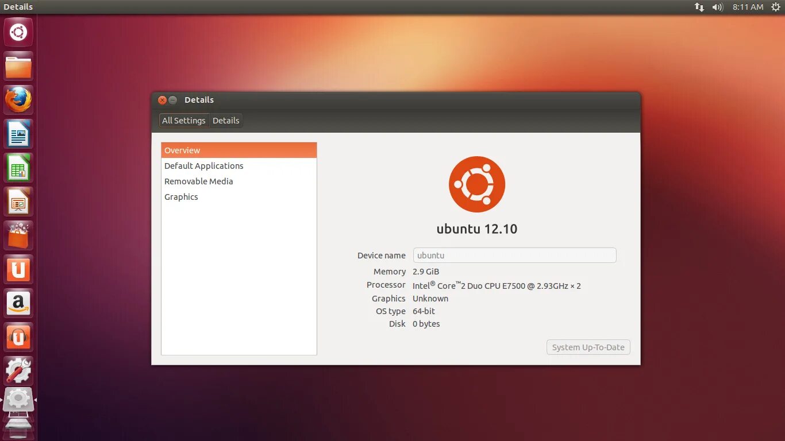
Task: Open the Ubuntu Dash home launcher
Action: pos(18,32)
